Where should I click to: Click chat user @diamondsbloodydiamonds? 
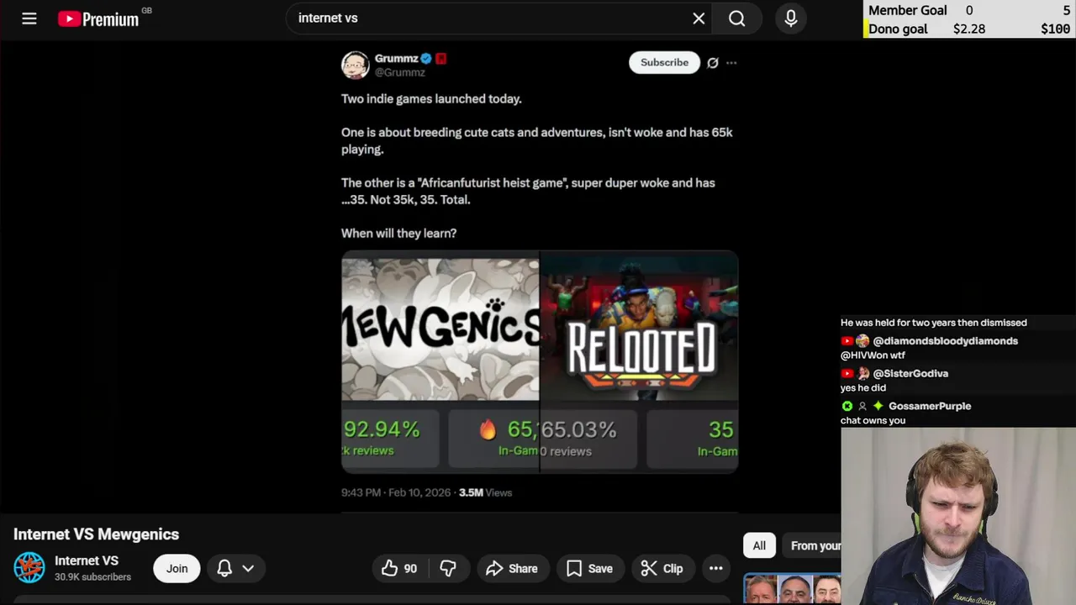point(945,341)
